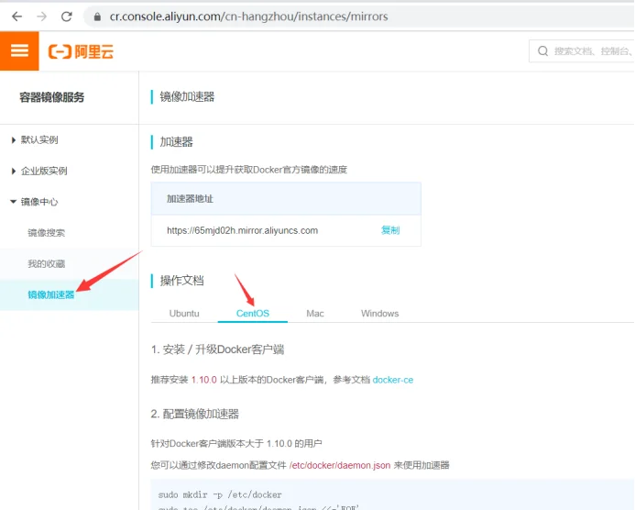Switch to the Ubuntu tab
Screen dimensions: 635x510
[184, 314]
